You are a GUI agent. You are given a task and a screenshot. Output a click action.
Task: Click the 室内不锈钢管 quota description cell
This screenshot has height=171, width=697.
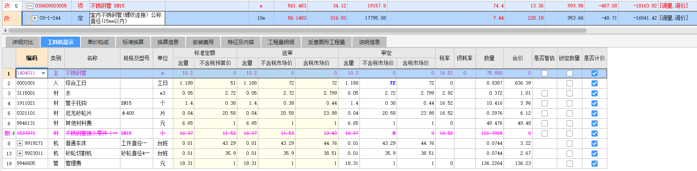127,18
